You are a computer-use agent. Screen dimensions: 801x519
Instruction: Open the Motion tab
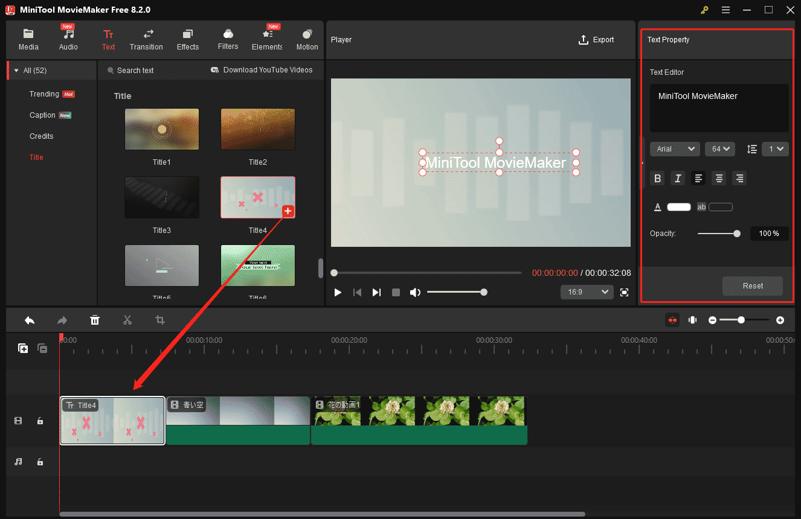(307, 39)
